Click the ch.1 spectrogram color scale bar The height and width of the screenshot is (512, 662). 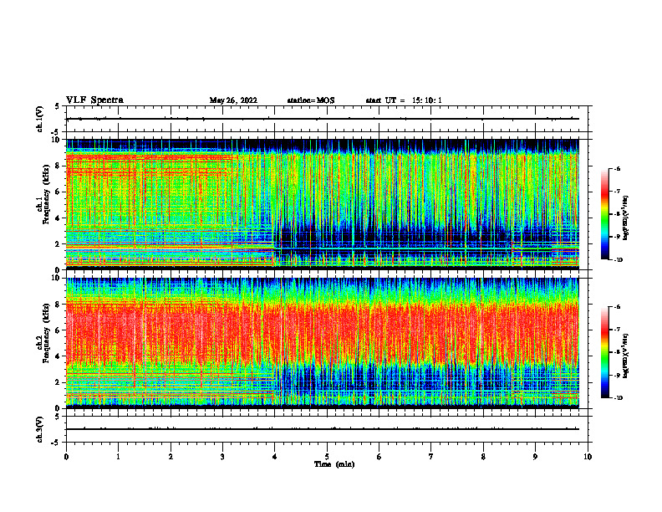604,214
